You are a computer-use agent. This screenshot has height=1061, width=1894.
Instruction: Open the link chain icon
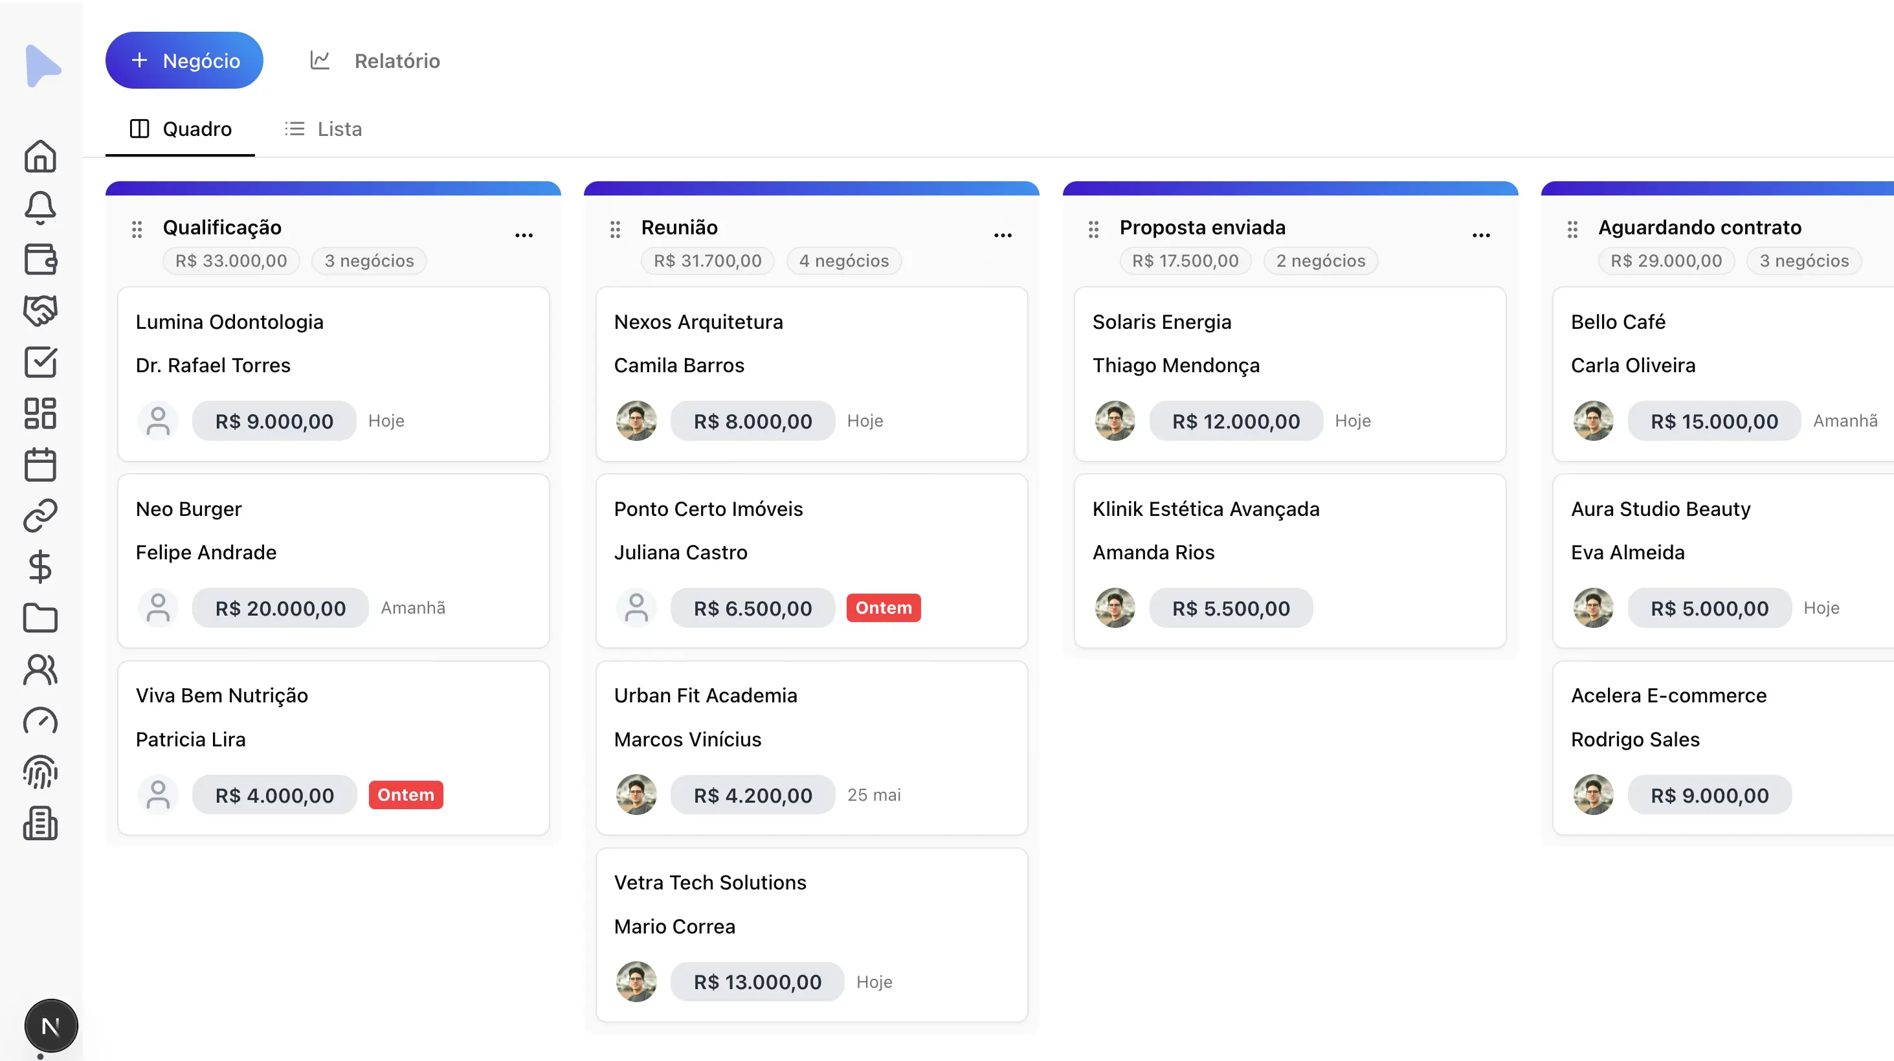coord(39,515)
